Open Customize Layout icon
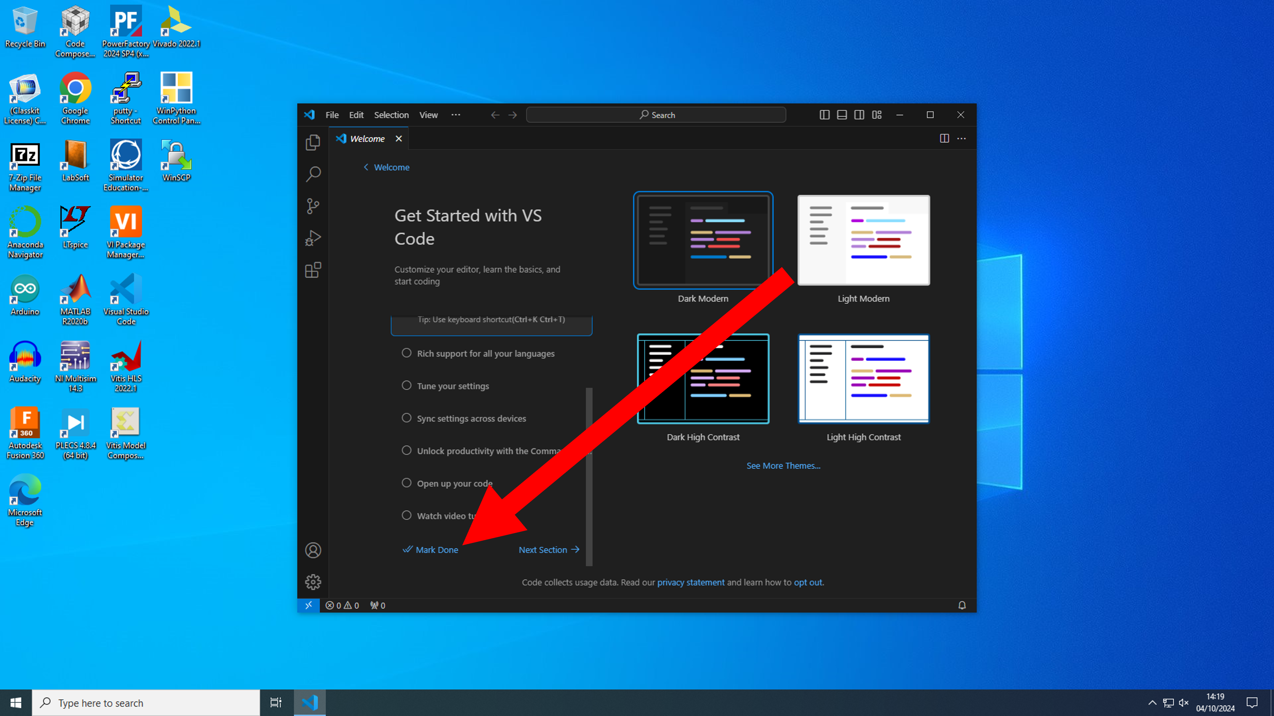 877,115
